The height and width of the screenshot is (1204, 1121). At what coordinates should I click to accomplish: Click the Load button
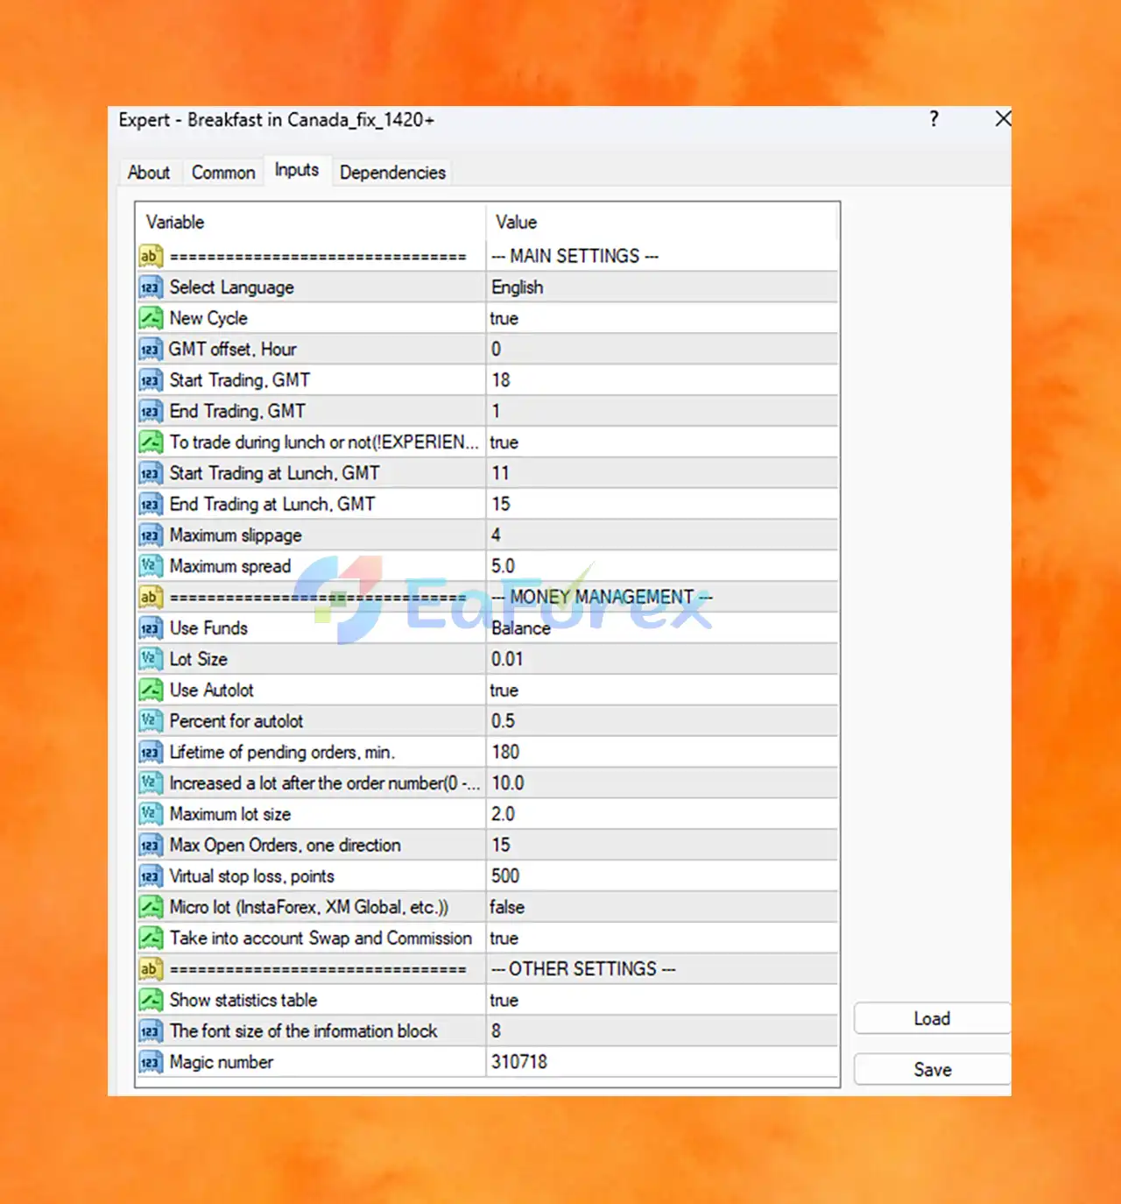(x=932, y=1018)
